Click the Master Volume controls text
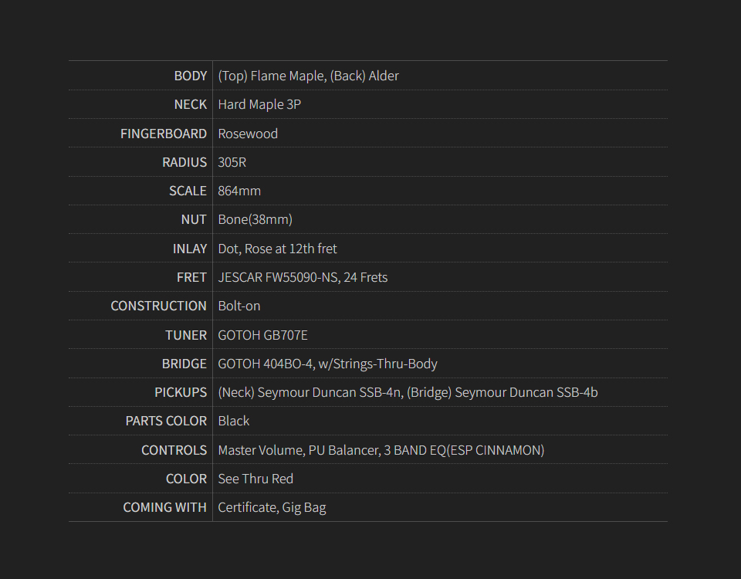Image resolution: width=741 pixels, height=579 pixels. 381,450
